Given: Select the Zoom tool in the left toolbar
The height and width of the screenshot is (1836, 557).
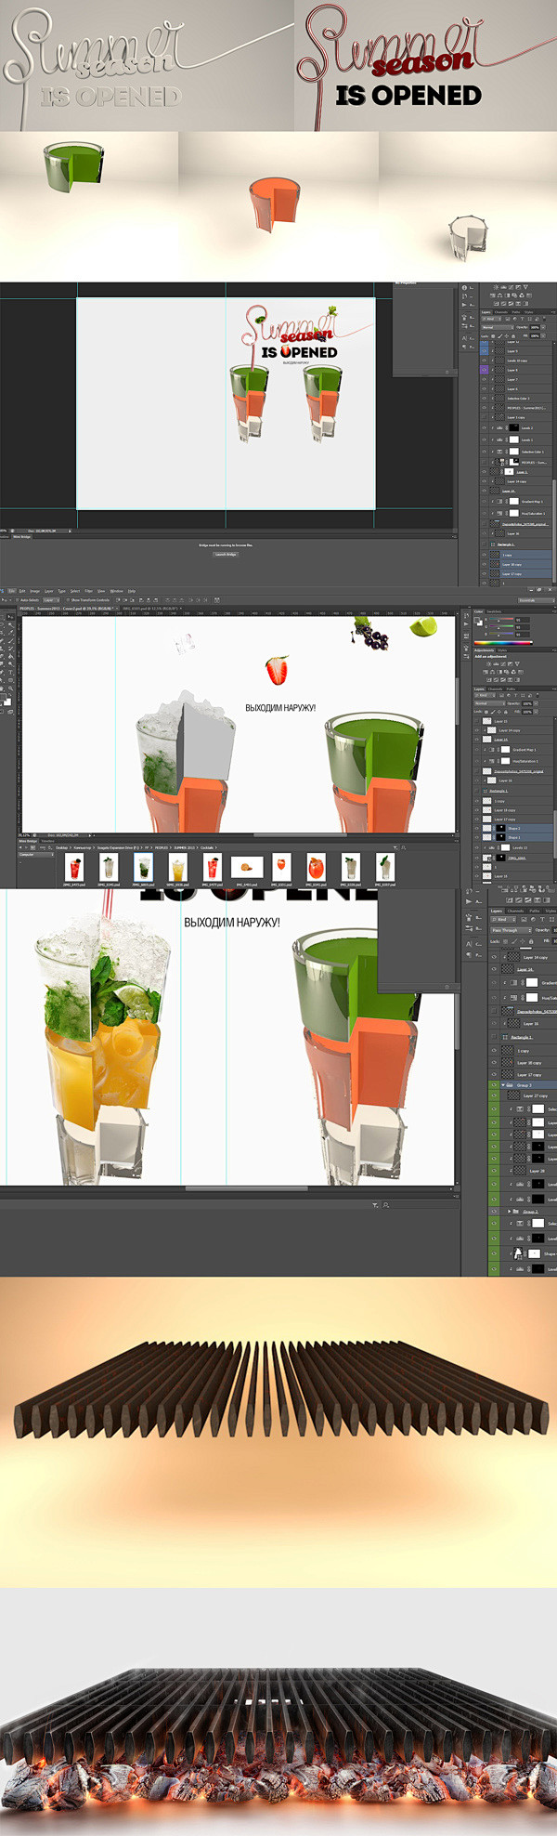Looking at the screenshot, I should click(x=11, y=690).
